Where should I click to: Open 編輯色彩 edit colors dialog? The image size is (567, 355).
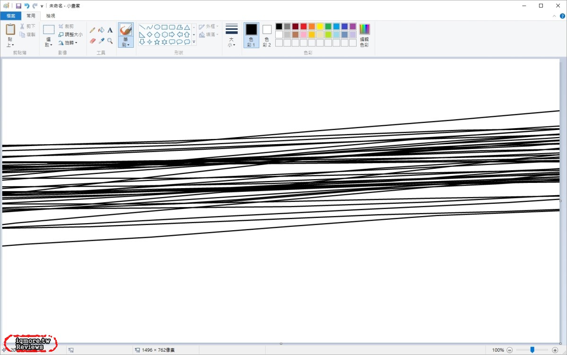364,35
